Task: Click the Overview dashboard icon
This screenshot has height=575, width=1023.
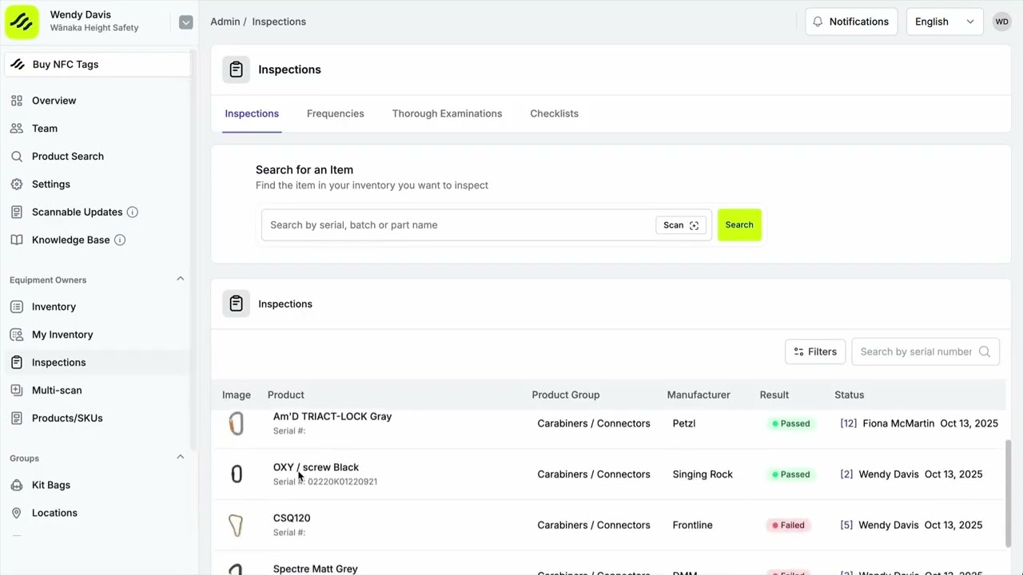Action: [17, 101]
